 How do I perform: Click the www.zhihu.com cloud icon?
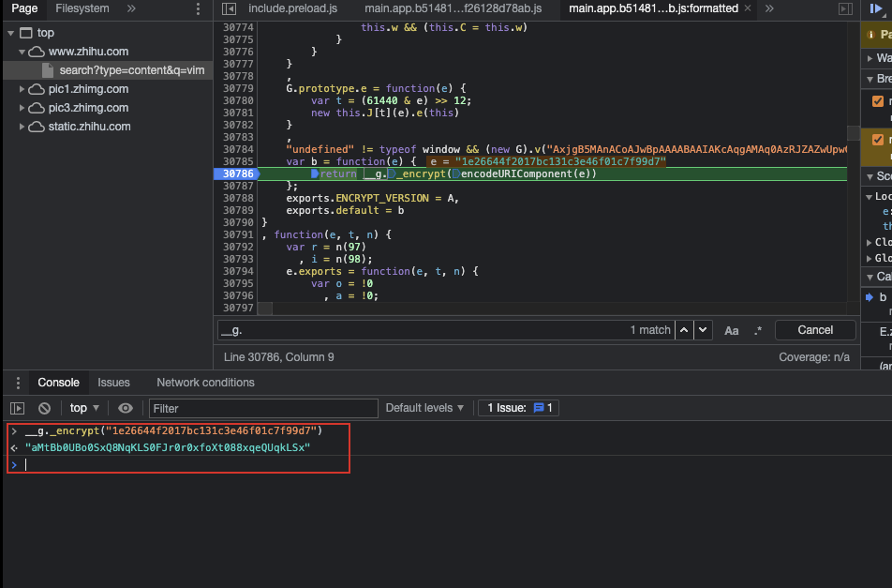click(x=37, y=52)
